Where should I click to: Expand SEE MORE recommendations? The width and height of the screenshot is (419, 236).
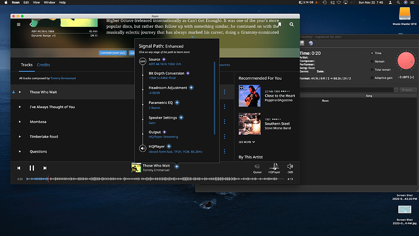pos(247,142)
